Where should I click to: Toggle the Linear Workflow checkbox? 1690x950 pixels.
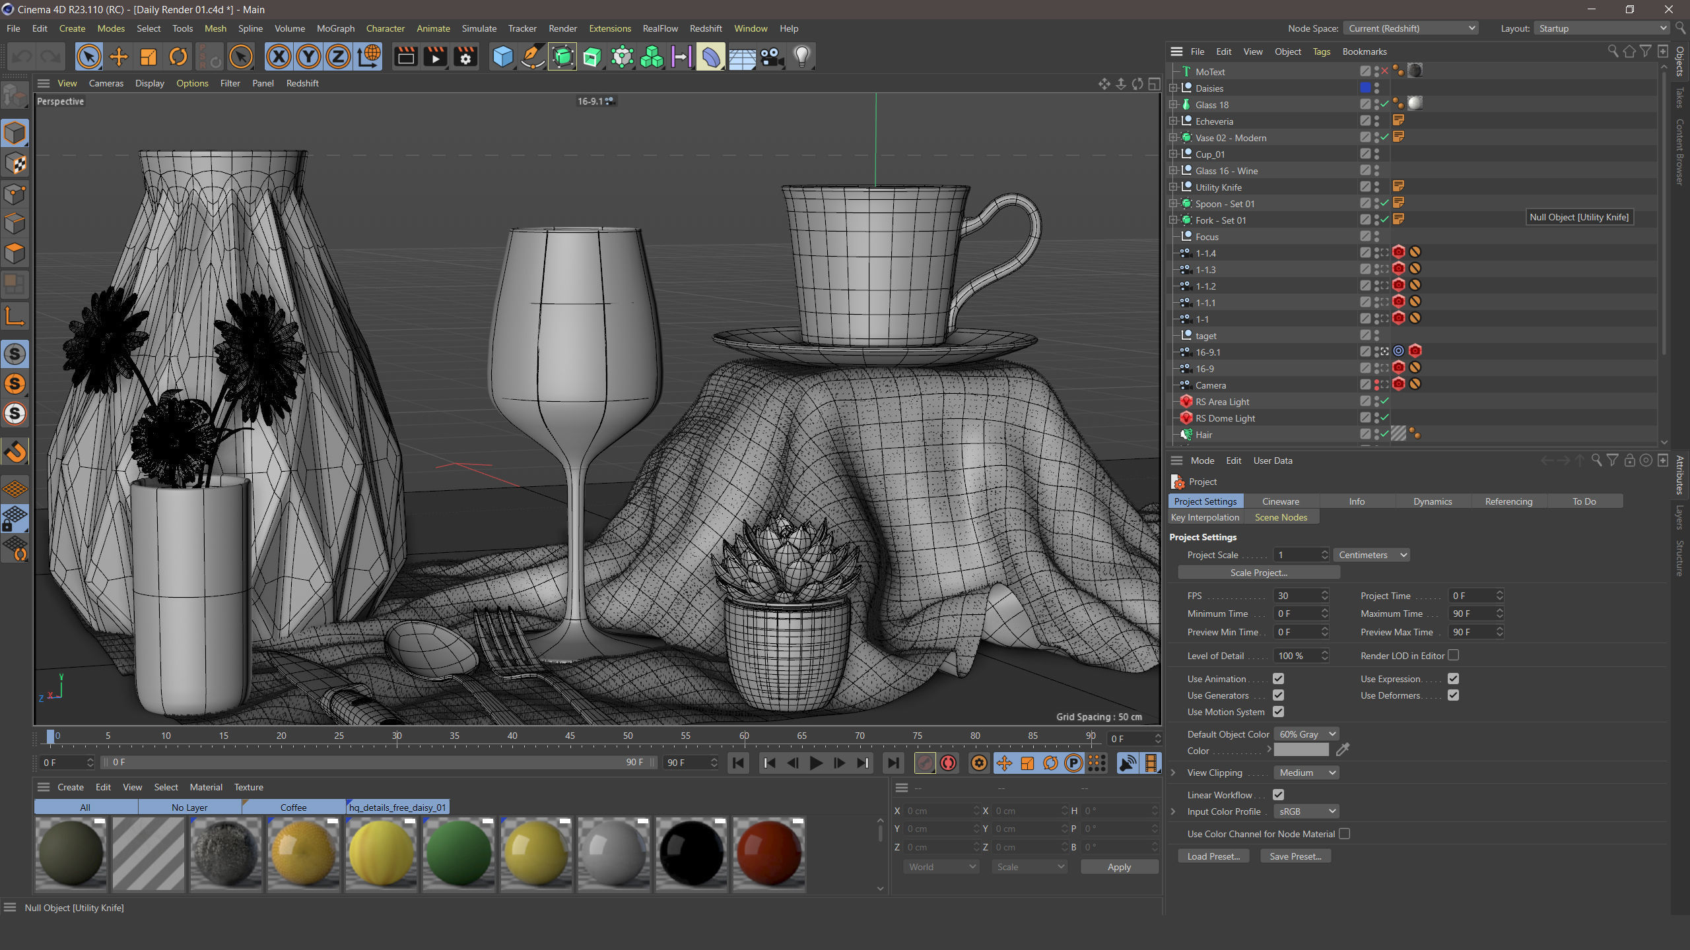[x=1278, y=794]
